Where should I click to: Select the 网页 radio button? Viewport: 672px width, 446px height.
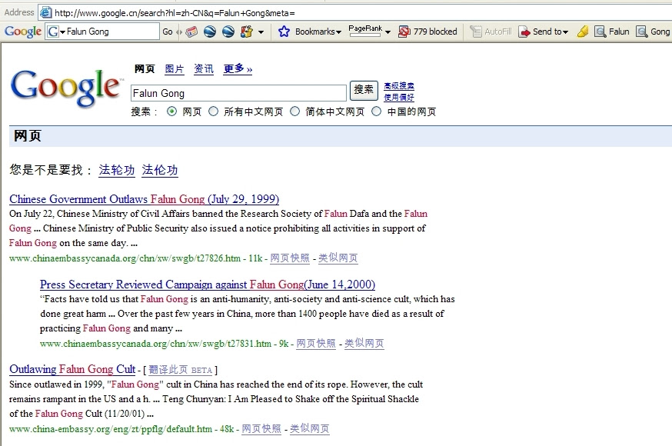coord(171,111)
